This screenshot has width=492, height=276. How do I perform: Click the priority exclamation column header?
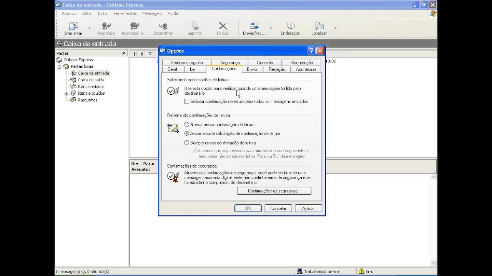click(134, 54)
